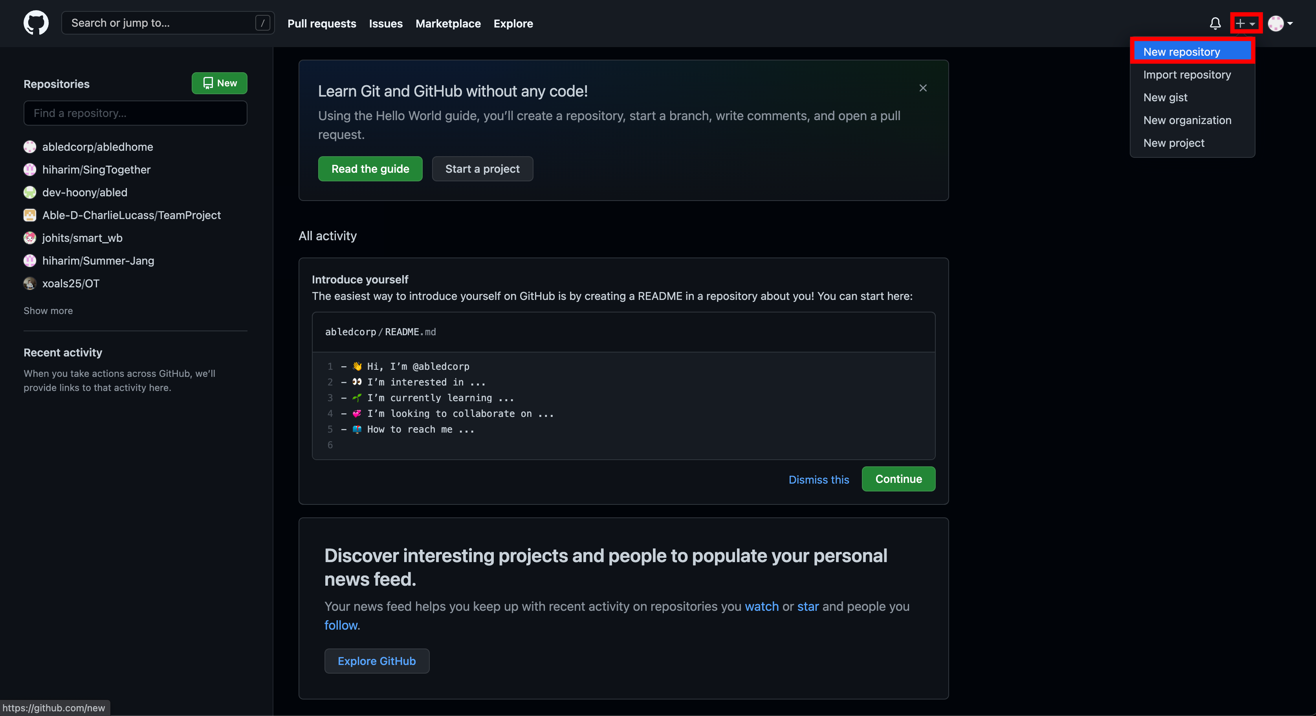Close the Learn Git banner
The width and height of the screenshot is (1316, 716).
point(923,88)
